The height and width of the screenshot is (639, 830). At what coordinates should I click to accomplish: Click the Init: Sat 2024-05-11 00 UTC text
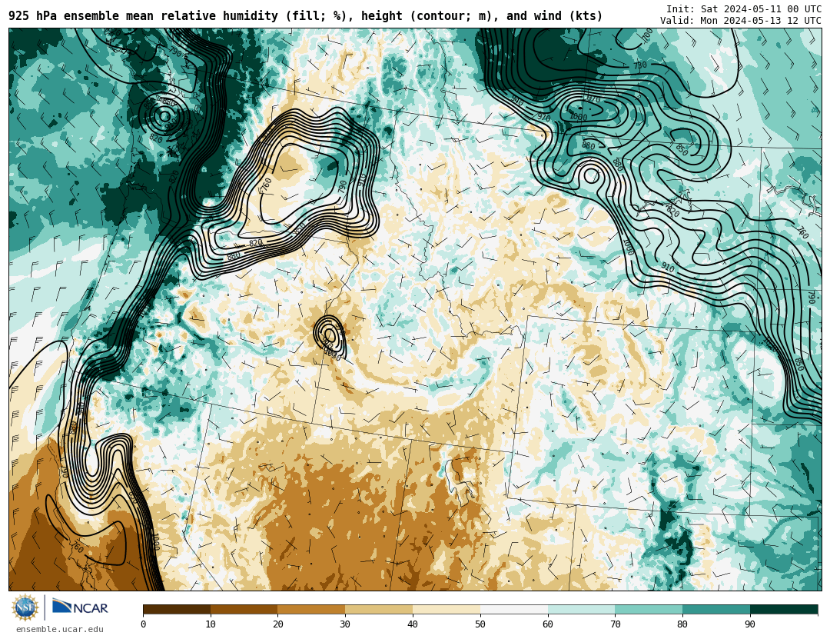tap(744, 9)
